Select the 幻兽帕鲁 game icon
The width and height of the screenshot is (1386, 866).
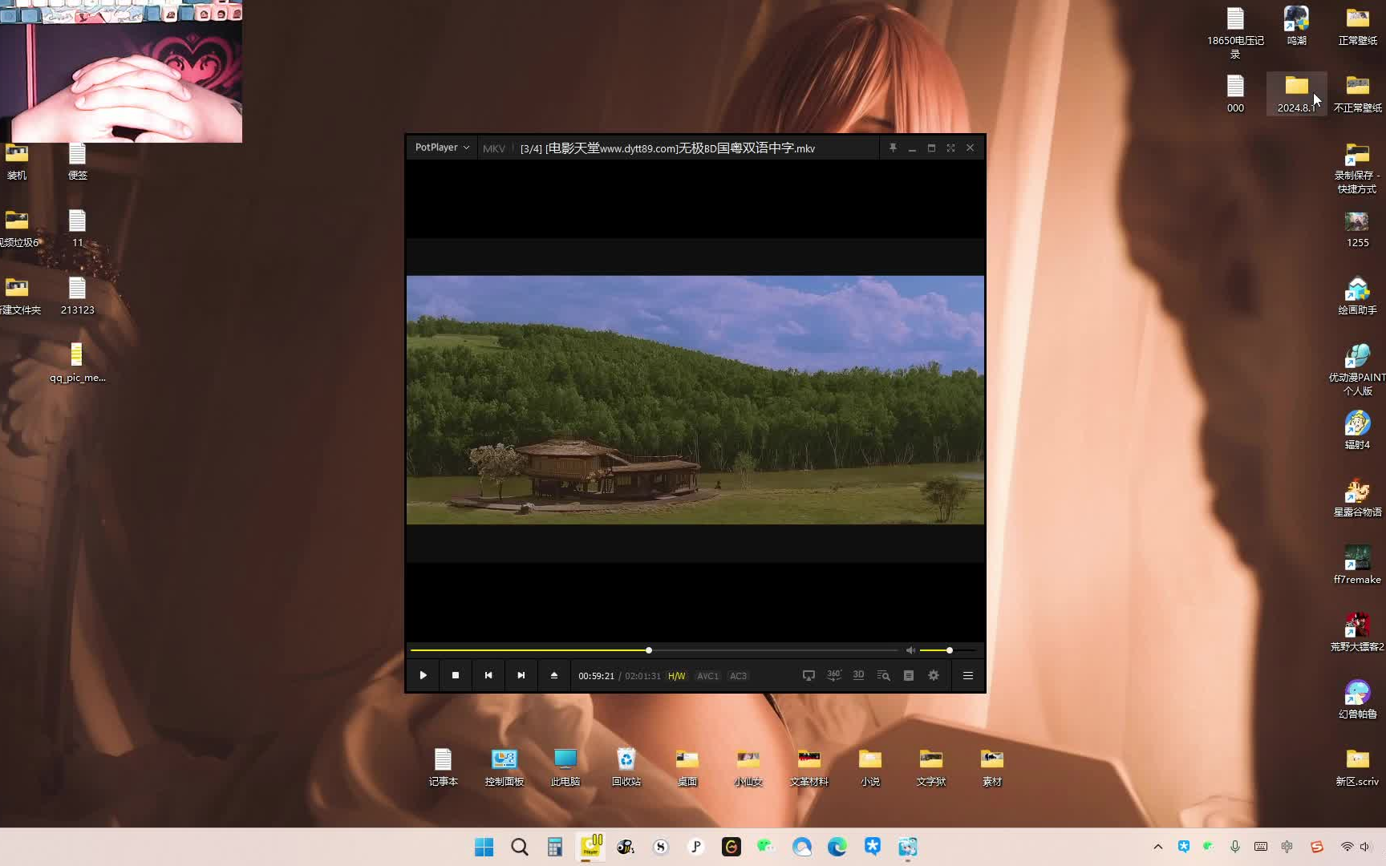point(1357,700)
